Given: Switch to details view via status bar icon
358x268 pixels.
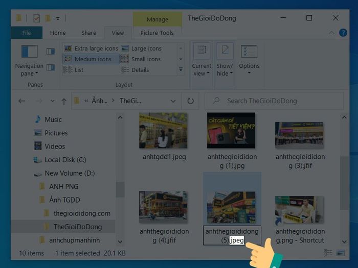Looking at the screenshot, I should click(x=328, y=253).
